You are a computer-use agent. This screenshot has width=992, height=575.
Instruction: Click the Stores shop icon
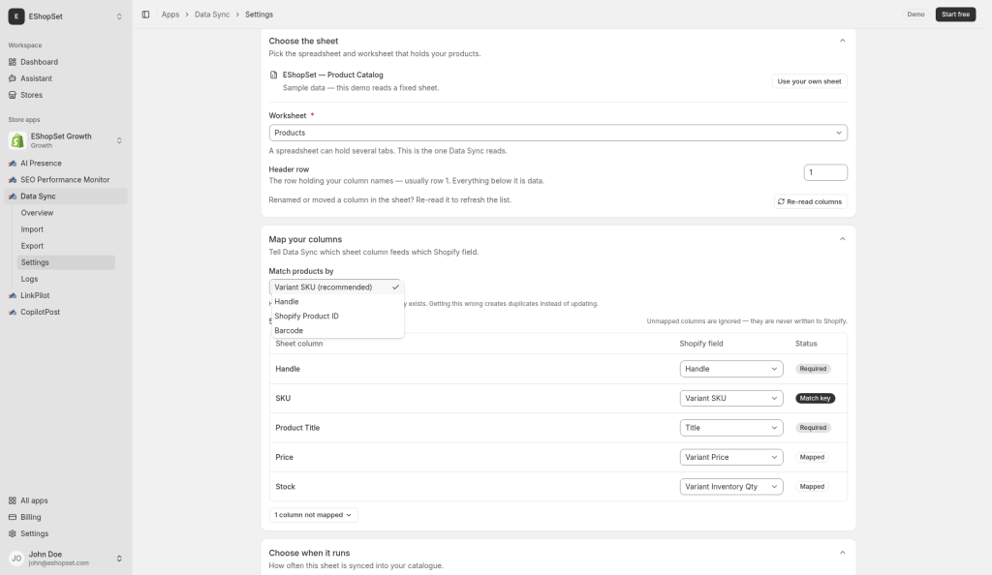pyautogui.click(x=12, y=95)
